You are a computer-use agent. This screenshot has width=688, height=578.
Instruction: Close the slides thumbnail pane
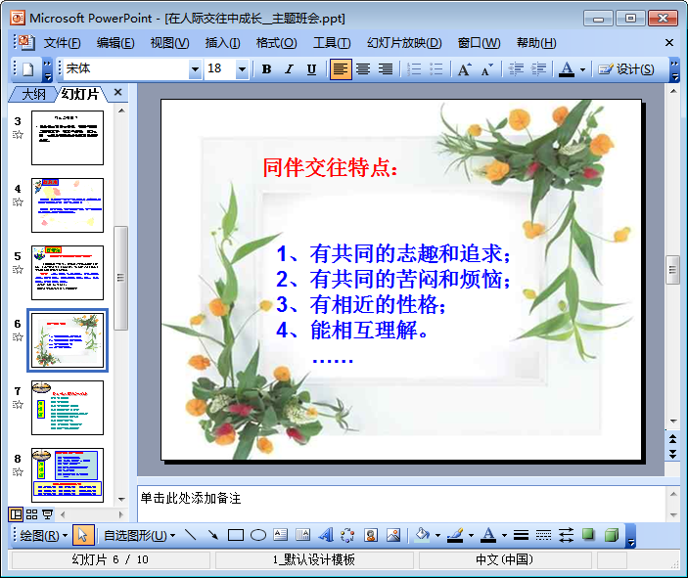point(117,93)
